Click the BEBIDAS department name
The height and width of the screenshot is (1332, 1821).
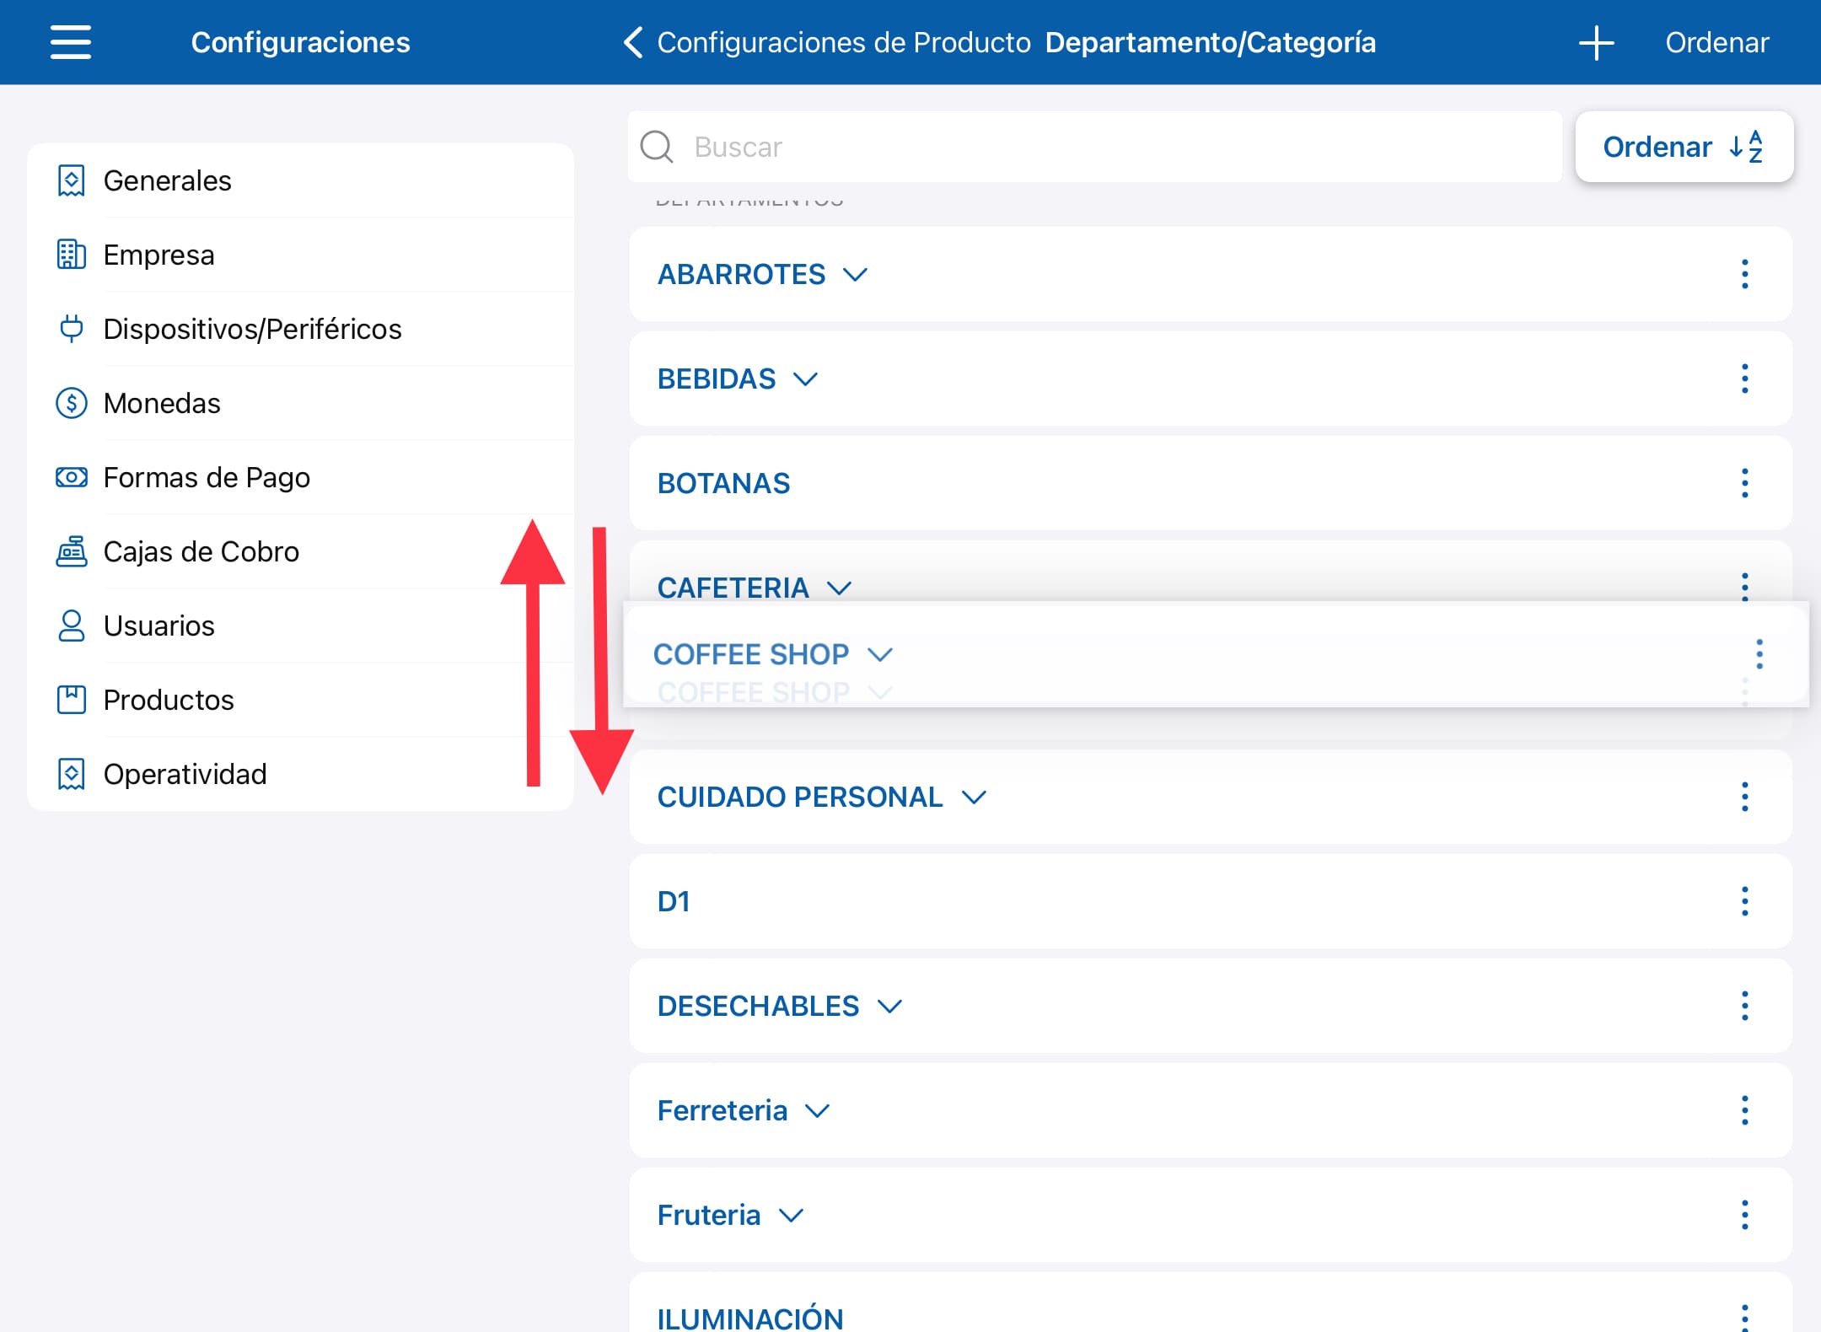(x=717, y=379)
